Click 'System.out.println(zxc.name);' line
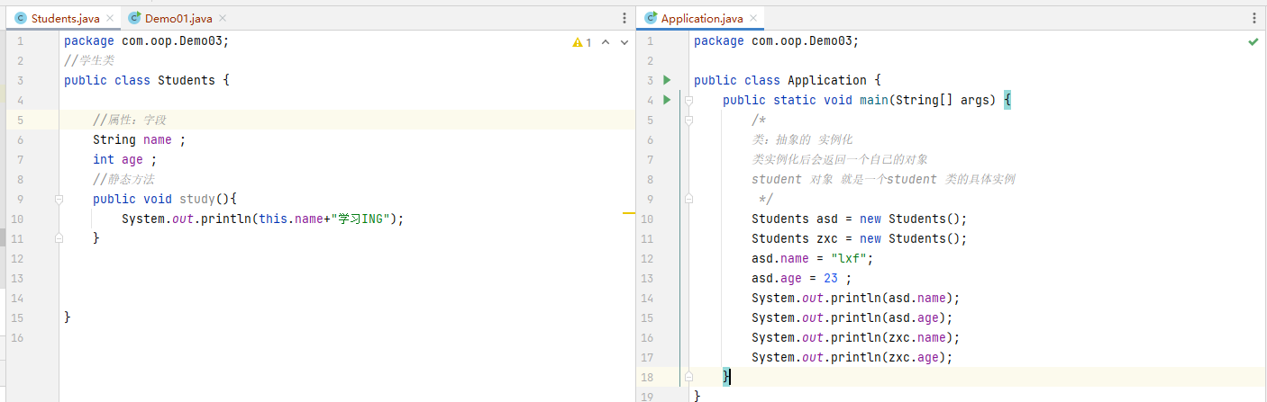 [x=856, y=337]
